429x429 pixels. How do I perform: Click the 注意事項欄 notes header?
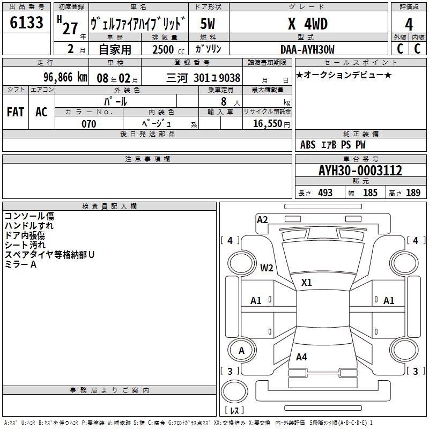click(147, 159)
